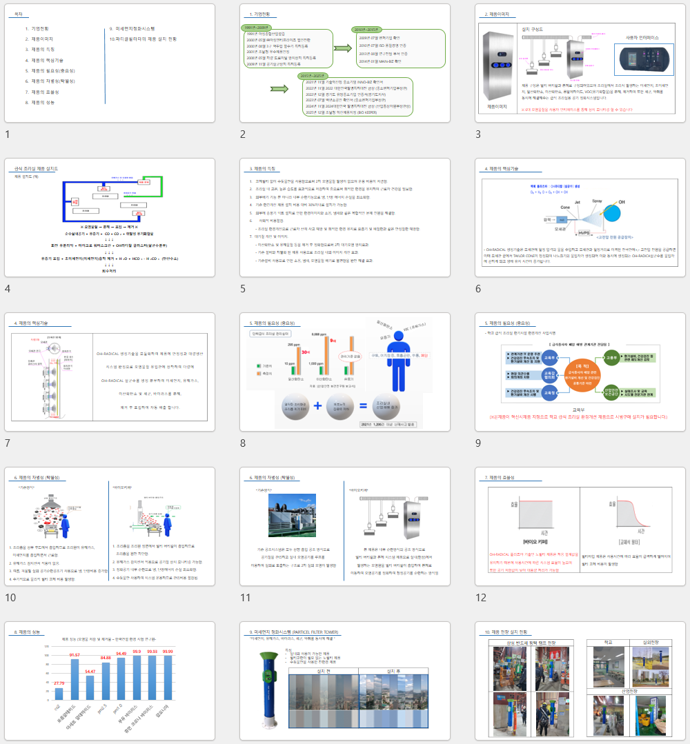Click slide number label 1

click(7, 134)
